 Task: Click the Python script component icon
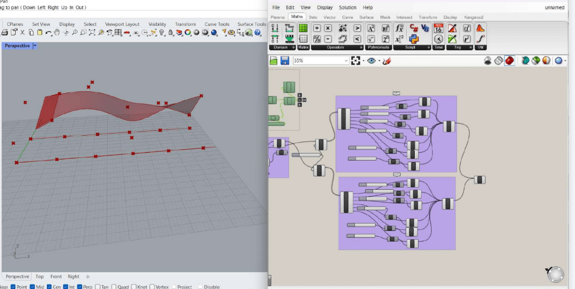click(x=414, y=39)
